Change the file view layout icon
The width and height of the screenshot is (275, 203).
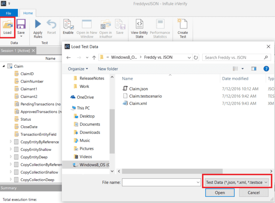[235, 69]
